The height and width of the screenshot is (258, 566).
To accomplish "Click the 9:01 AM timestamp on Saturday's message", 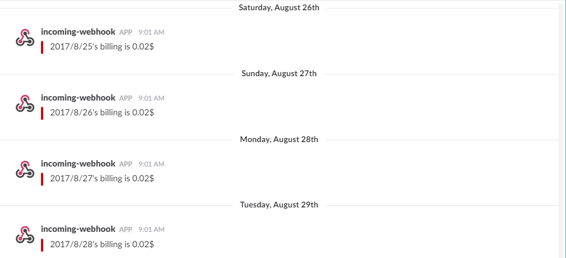I will [x=151, y=33].
